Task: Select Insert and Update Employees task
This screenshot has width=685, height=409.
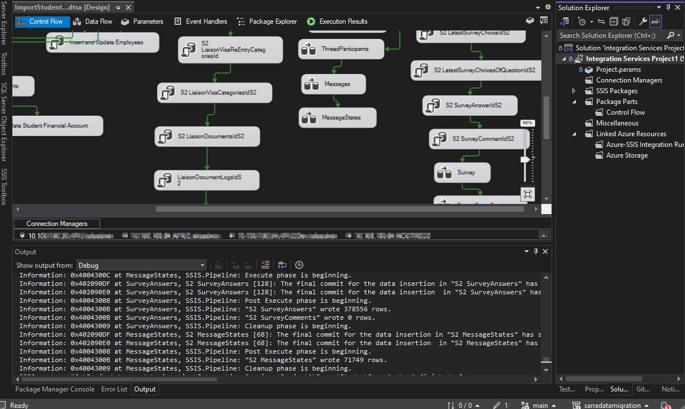Action: 102,42
